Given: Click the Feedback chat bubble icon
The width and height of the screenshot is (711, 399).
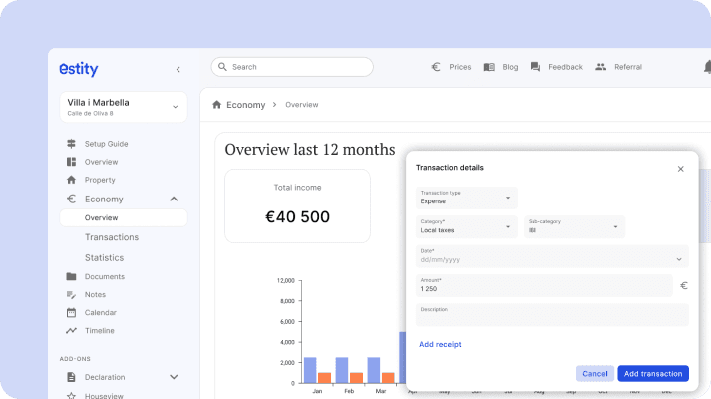Looking at the screenshot, I should pos(535,67).
